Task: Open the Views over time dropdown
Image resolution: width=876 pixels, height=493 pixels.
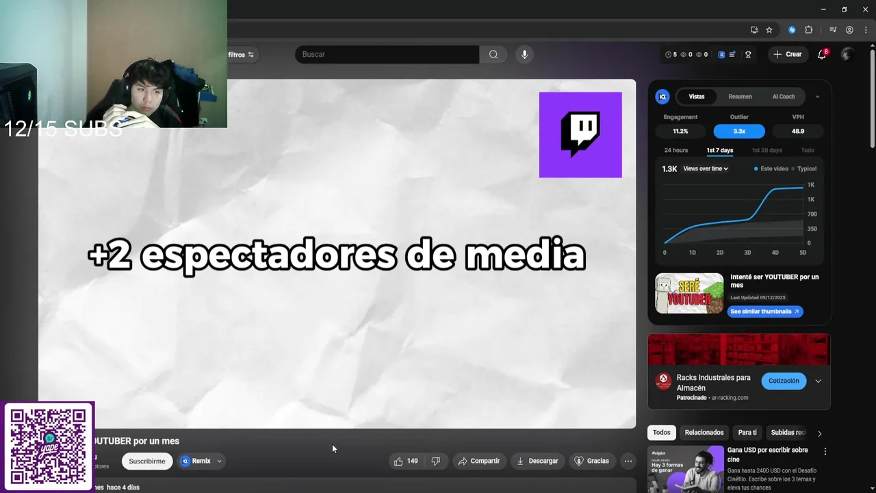Action: point(706,168)
